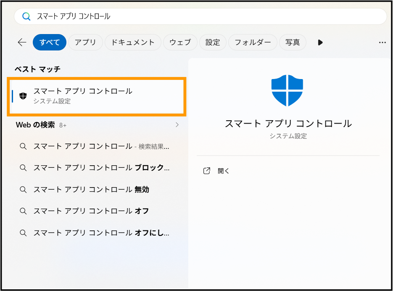This screenshot has width=393, height=291.
Task: Click the magnifier icon beside the ブロック suggestion
Action: (x=23, y=168)
